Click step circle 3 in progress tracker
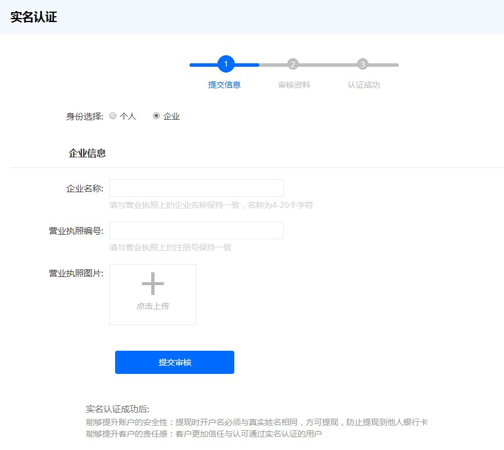The image size is (504, 450). tap(363, 64)
